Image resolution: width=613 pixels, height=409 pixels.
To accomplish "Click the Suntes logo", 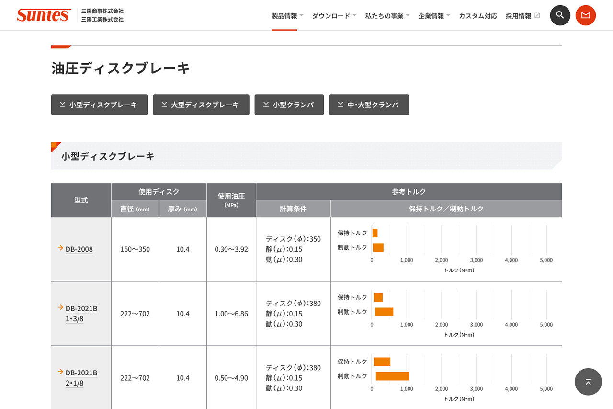I will 44,15.
